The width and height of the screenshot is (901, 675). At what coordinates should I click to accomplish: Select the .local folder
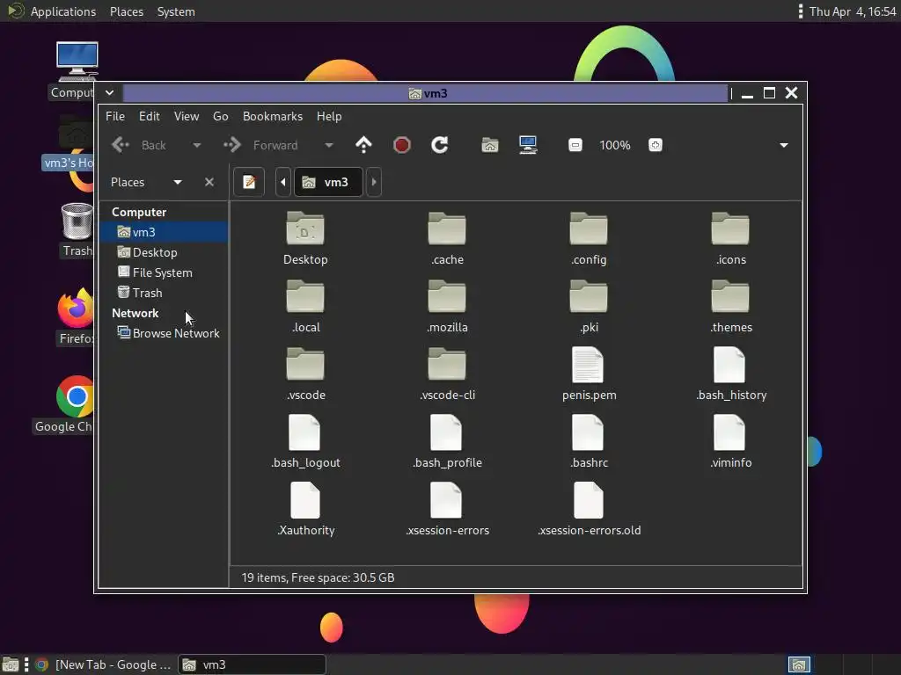pos(305,296)
